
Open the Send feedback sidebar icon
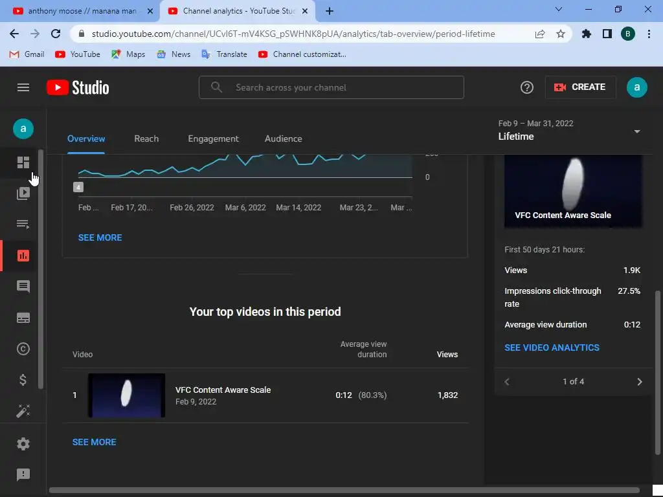23,474
